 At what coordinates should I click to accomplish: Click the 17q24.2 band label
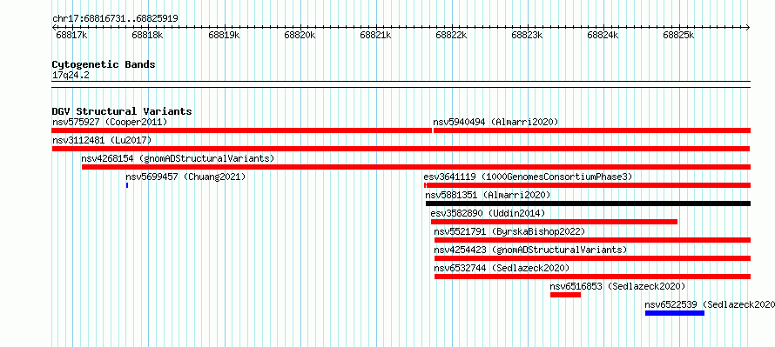[x=71, y=76]
